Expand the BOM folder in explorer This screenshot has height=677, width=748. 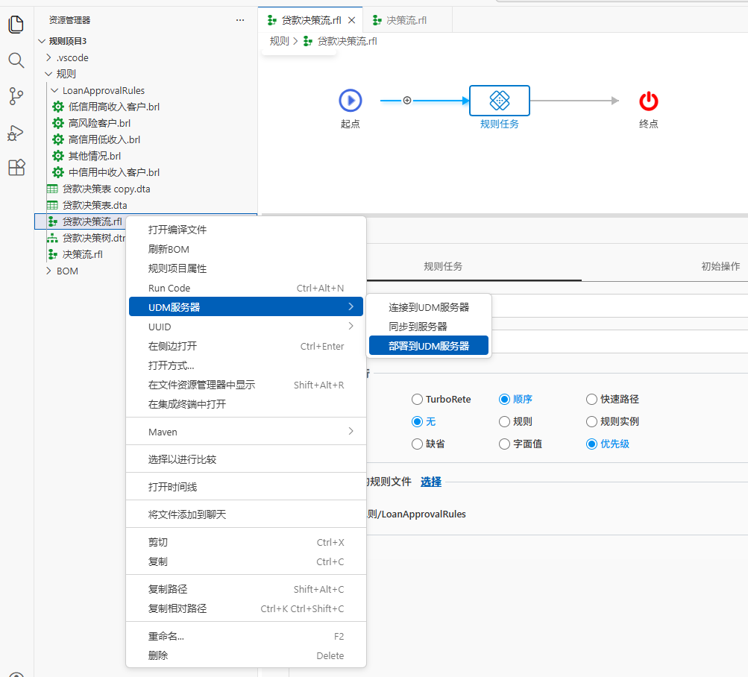click(49, 271)
